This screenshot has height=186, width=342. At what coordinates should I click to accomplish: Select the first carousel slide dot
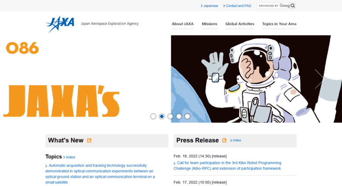point(153,116)
